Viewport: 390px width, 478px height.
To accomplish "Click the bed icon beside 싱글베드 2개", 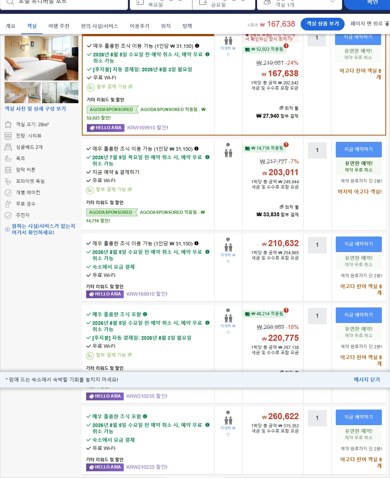I will tap(8, 147).
